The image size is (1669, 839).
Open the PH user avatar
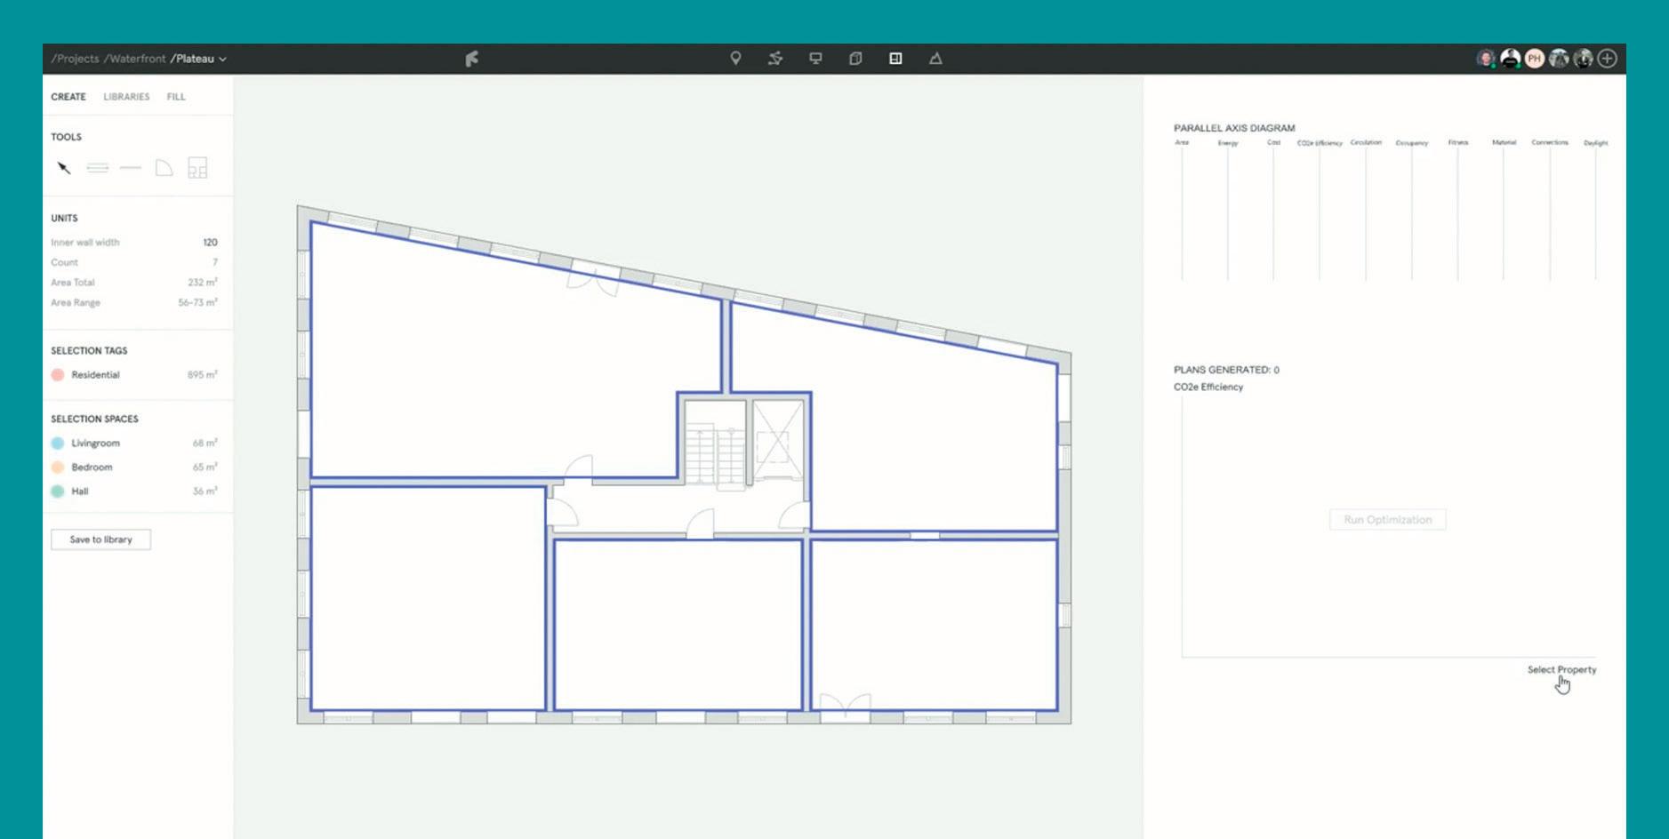[1534, 59]
